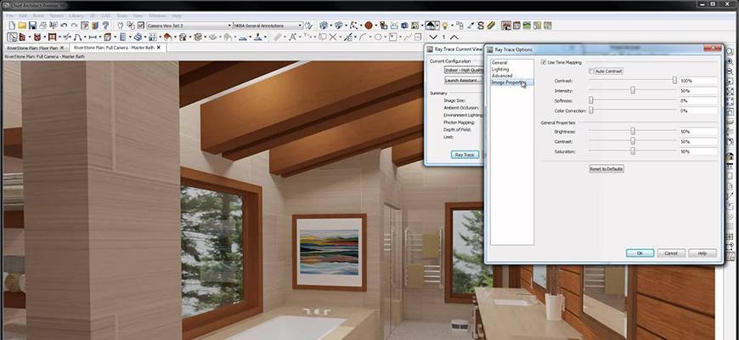739x340 pixels.
Task: Click the Open folder icon in toolbar
Action: pos(21,25)
